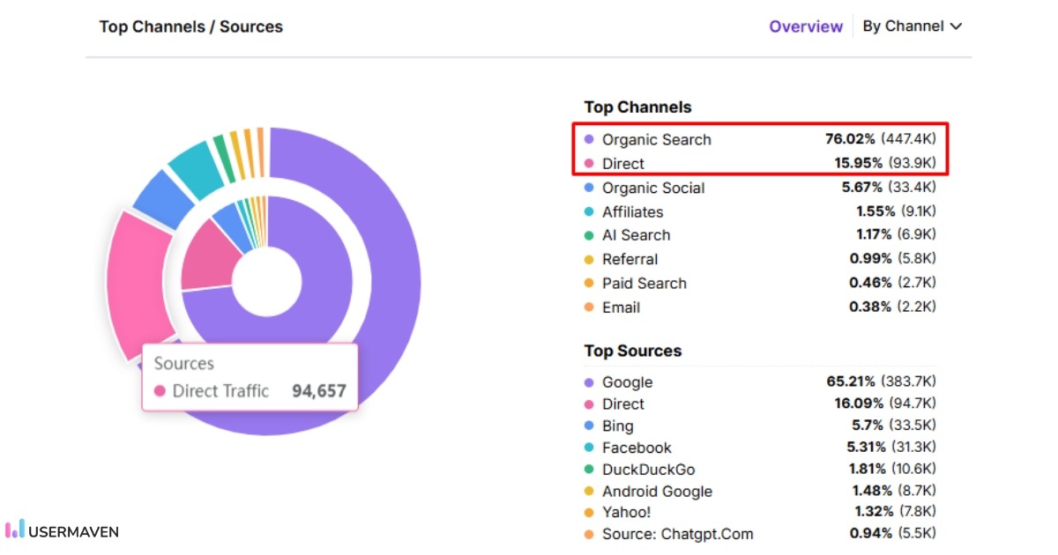1058x555 pixels.
Task: Select the Referral channel label
Action: point(630,259)
